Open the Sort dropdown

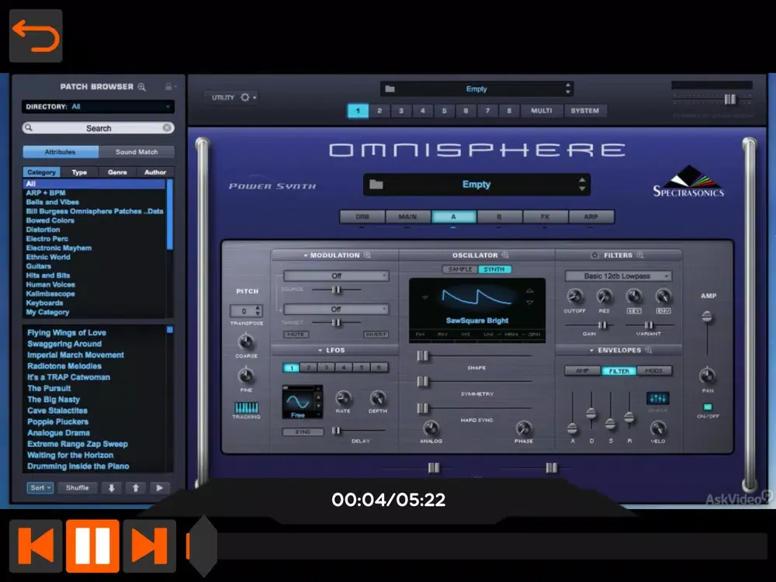coord(40,488)
